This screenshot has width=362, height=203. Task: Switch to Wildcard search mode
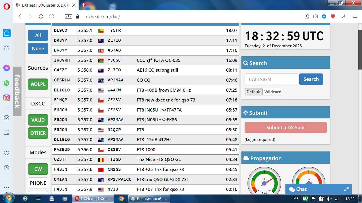(x=273, y=92)
